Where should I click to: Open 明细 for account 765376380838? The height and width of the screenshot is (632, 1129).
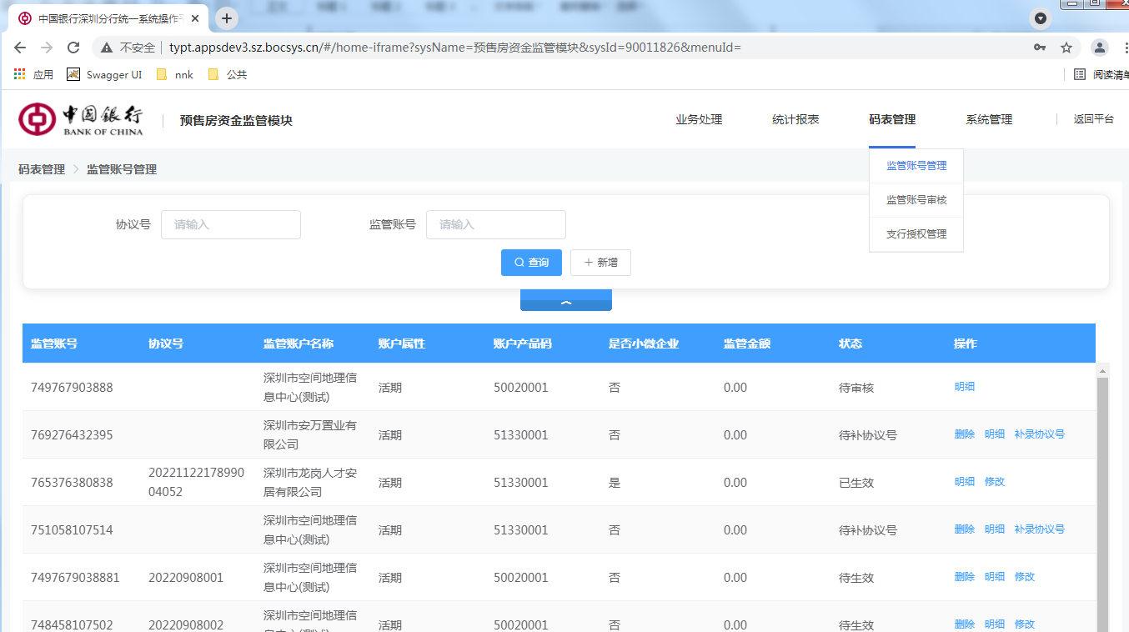965,482
